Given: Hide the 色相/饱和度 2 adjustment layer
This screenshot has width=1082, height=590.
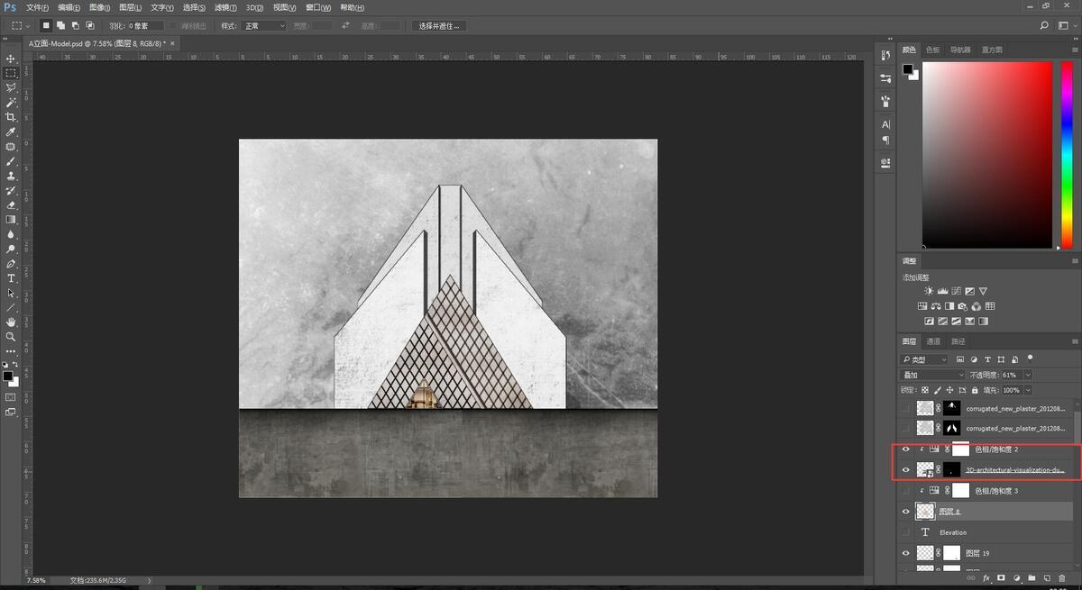Looking at the screenshot, I should 906,449.
